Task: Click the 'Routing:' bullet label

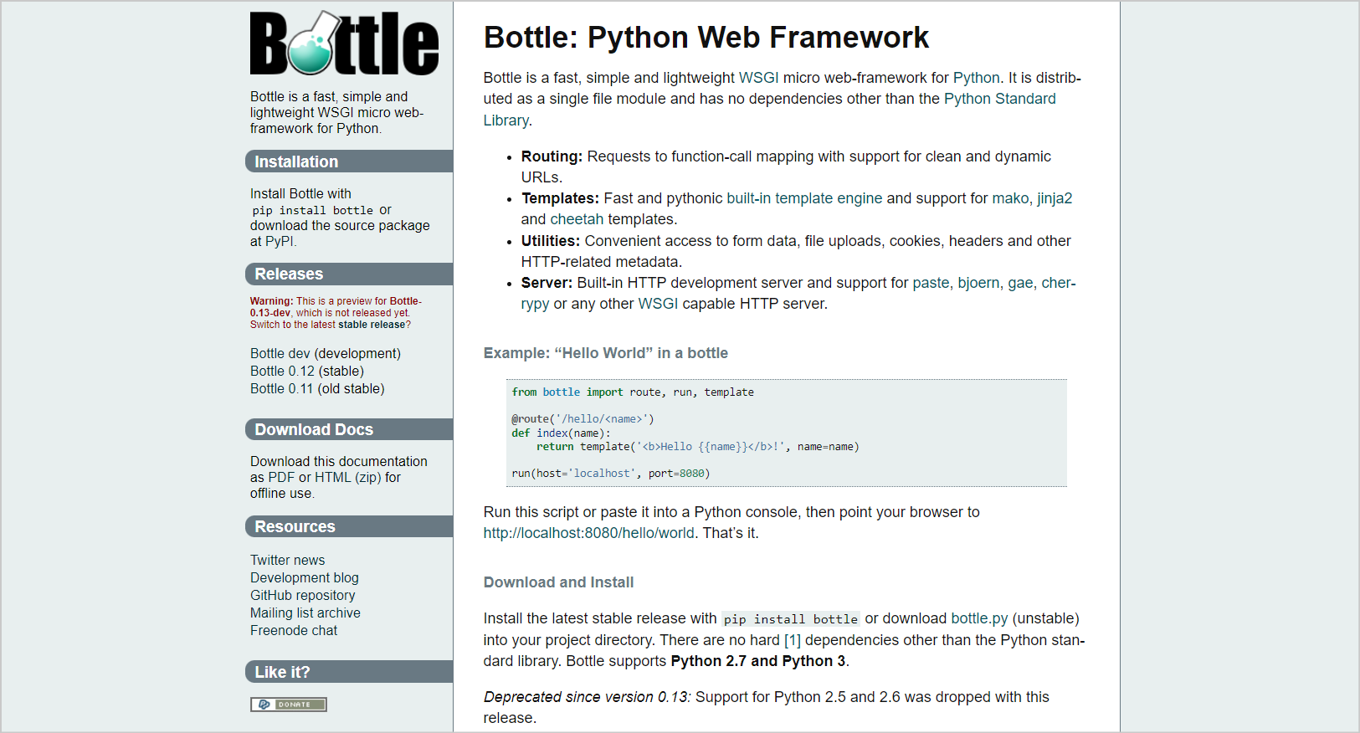Action: click(x=552, y=156)
